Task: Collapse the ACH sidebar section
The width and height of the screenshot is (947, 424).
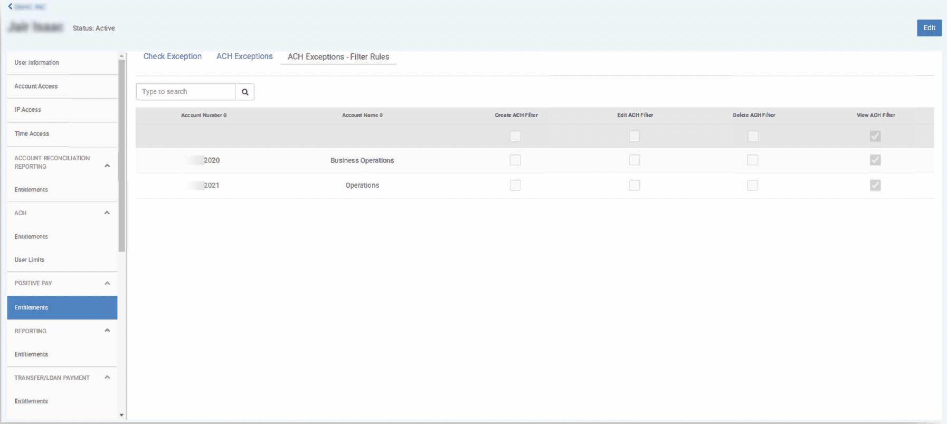Action: [107, 213]
